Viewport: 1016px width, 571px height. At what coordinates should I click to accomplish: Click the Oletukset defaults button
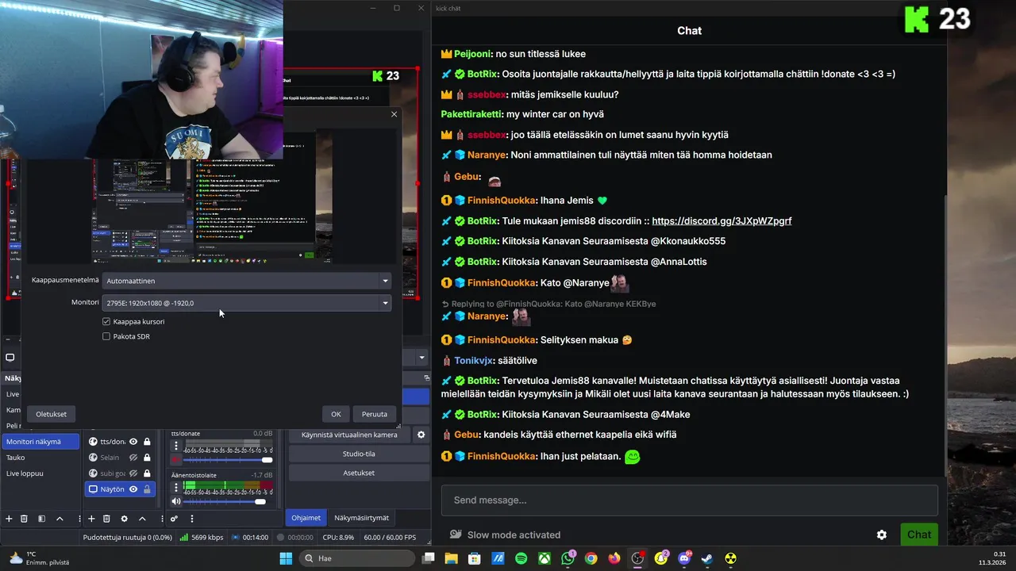(x=52, y=414)
